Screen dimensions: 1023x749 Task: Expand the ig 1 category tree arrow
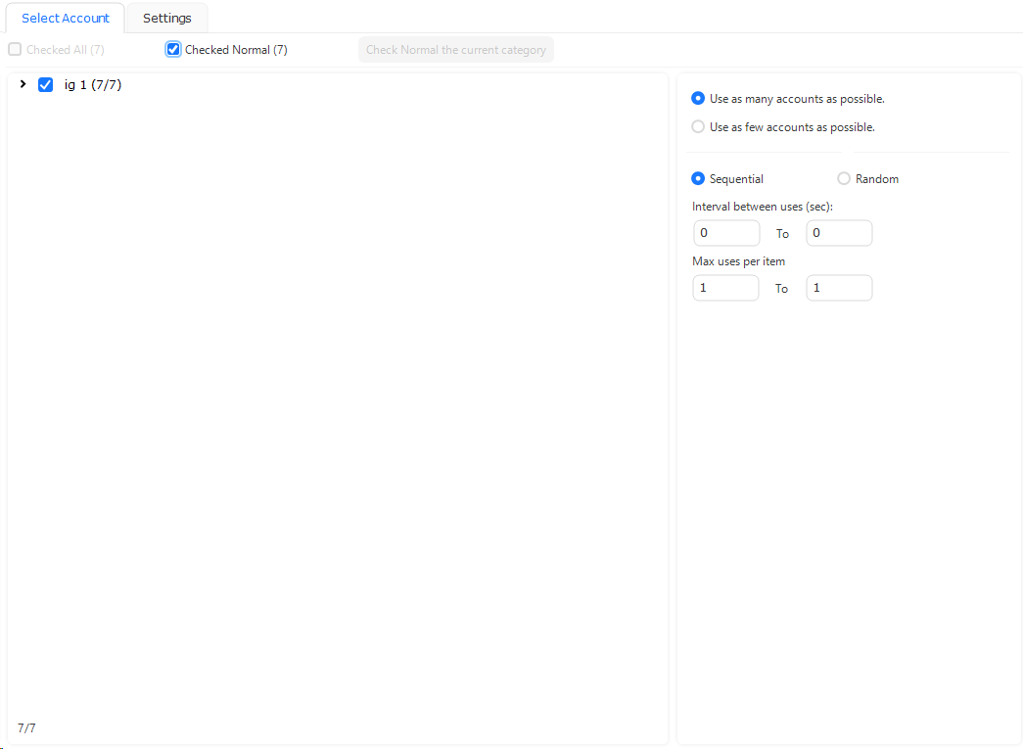[23, 85]
